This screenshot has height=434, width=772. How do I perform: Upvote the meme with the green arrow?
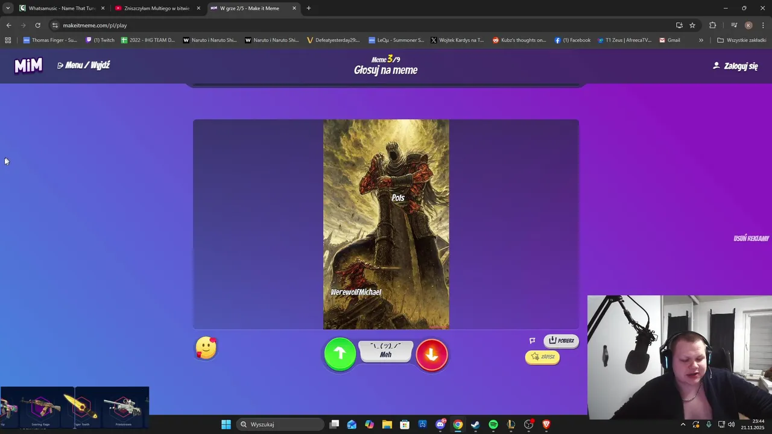coord(340,354)
